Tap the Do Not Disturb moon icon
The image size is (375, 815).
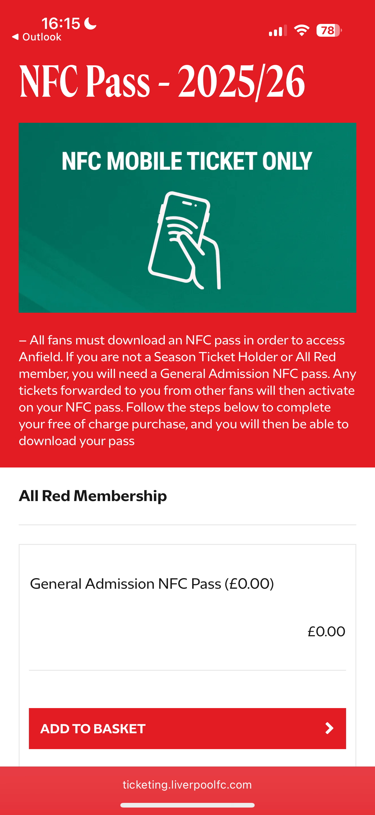(90, 23)
